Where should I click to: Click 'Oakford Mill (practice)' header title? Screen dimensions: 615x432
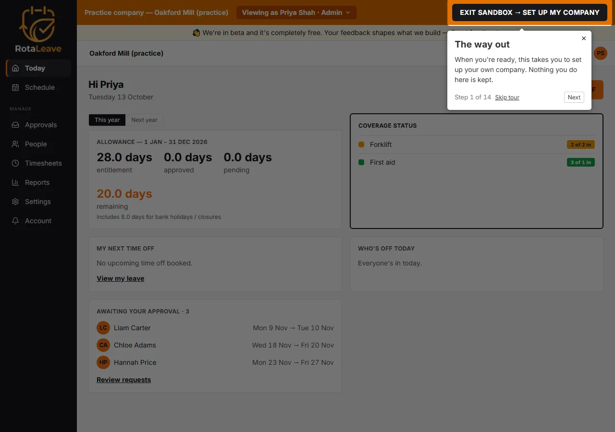(126, 53)
